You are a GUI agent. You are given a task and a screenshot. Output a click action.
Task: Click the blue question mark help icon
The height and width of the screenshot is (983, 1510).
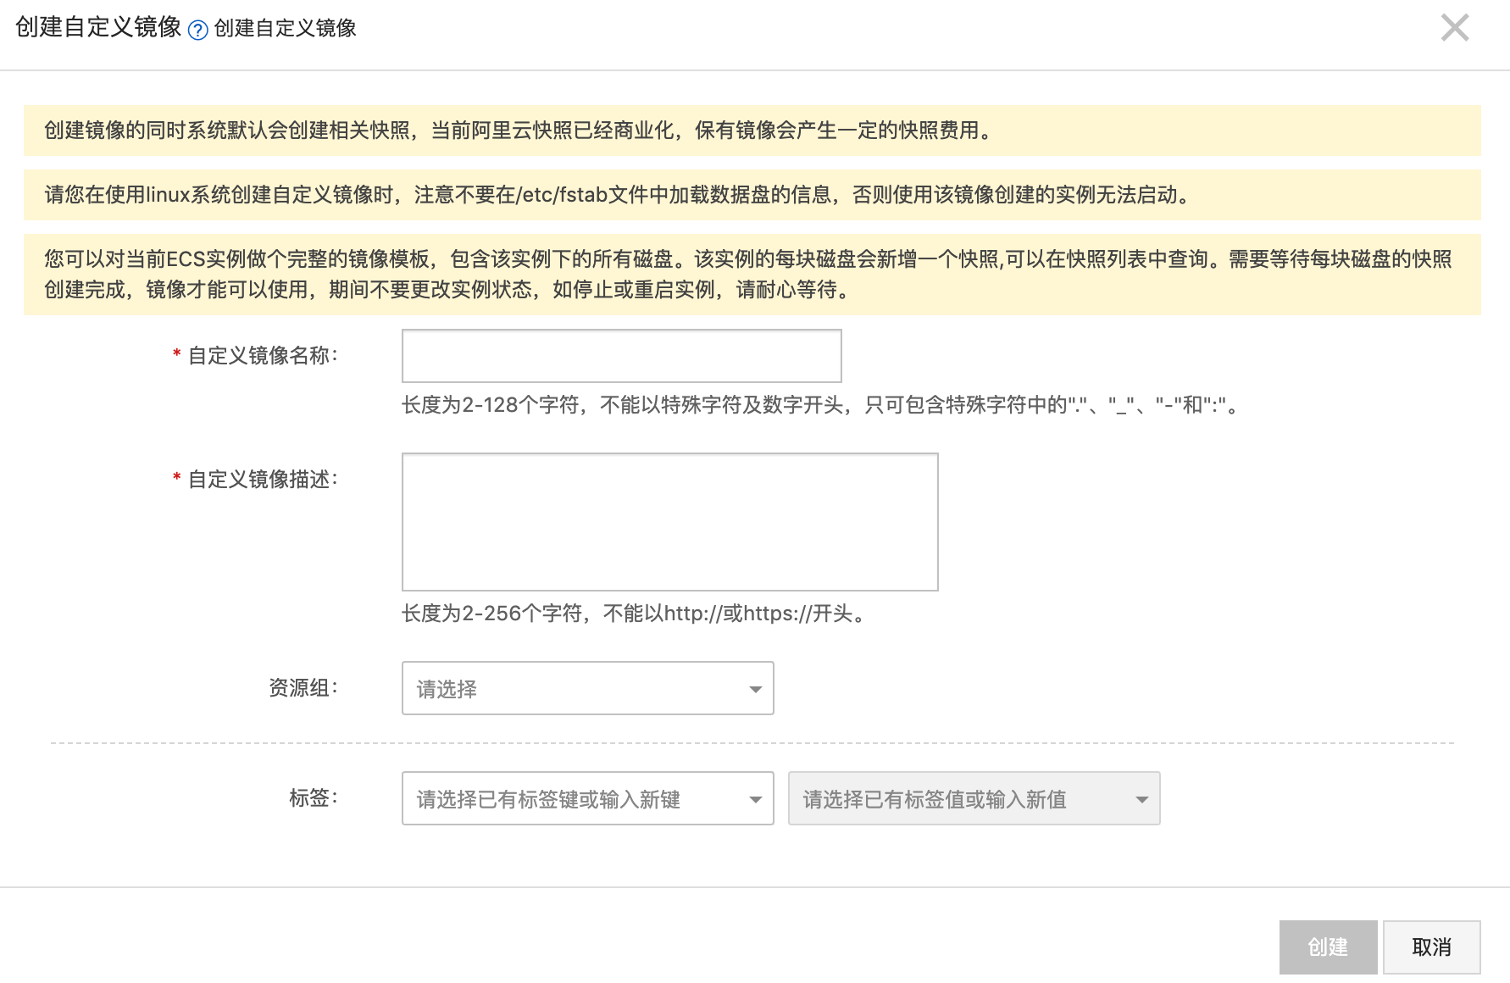click(x=197, y=31)
